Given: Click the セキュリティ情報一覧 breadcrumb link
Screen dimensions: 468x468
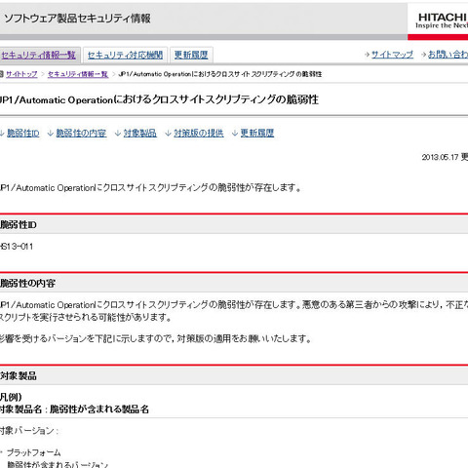Looking at the screenshot, I should click(x=78, y=74).
